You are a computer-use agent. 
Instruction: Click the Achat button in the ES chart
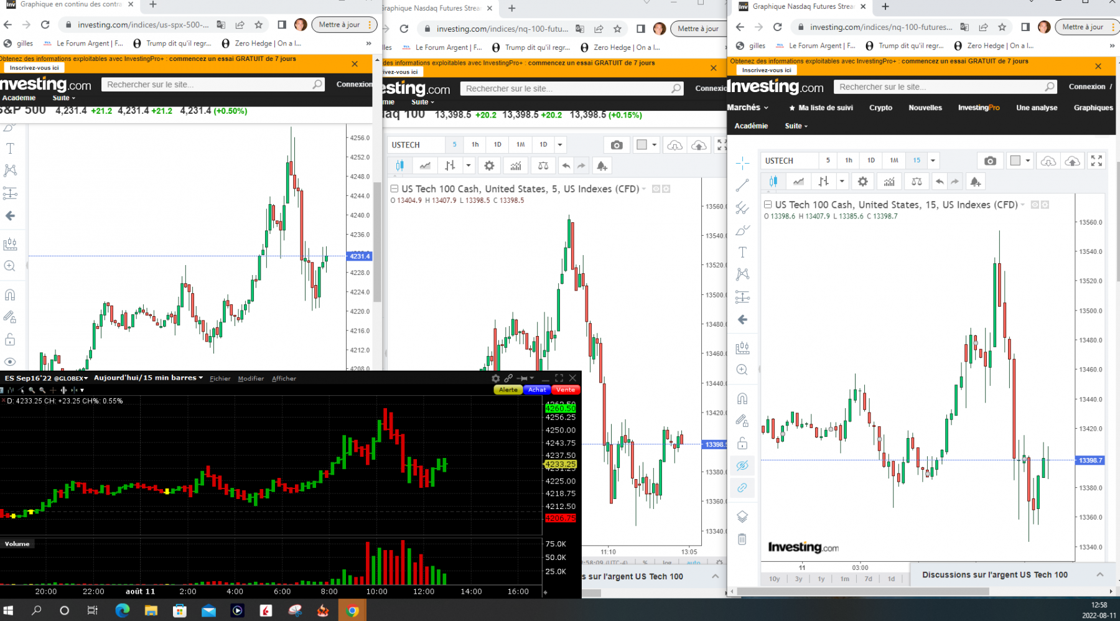(537, 390)
